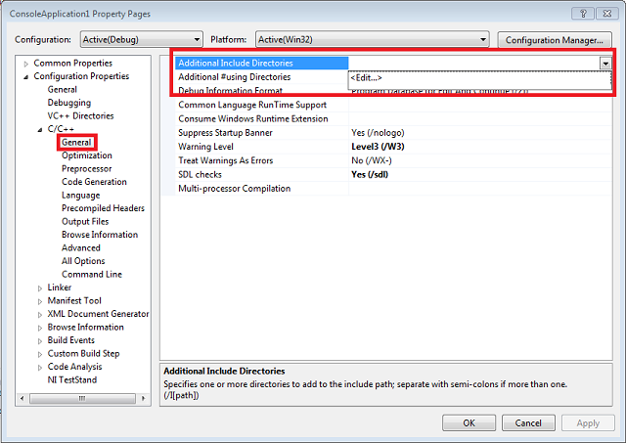Image resolution: width=626 pixels, height=443 pixels.
Task: Open the Command Line page
Action: [x=92, y=274]
